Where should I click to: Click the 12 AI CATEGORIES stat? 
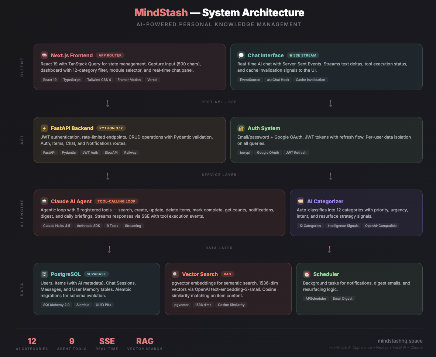(x=32, y=343)
